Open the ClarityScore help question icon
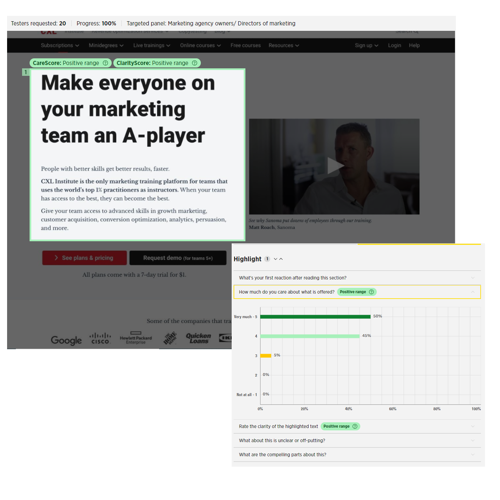This screenshot has height=500, width=500. (x=195, y=63)
